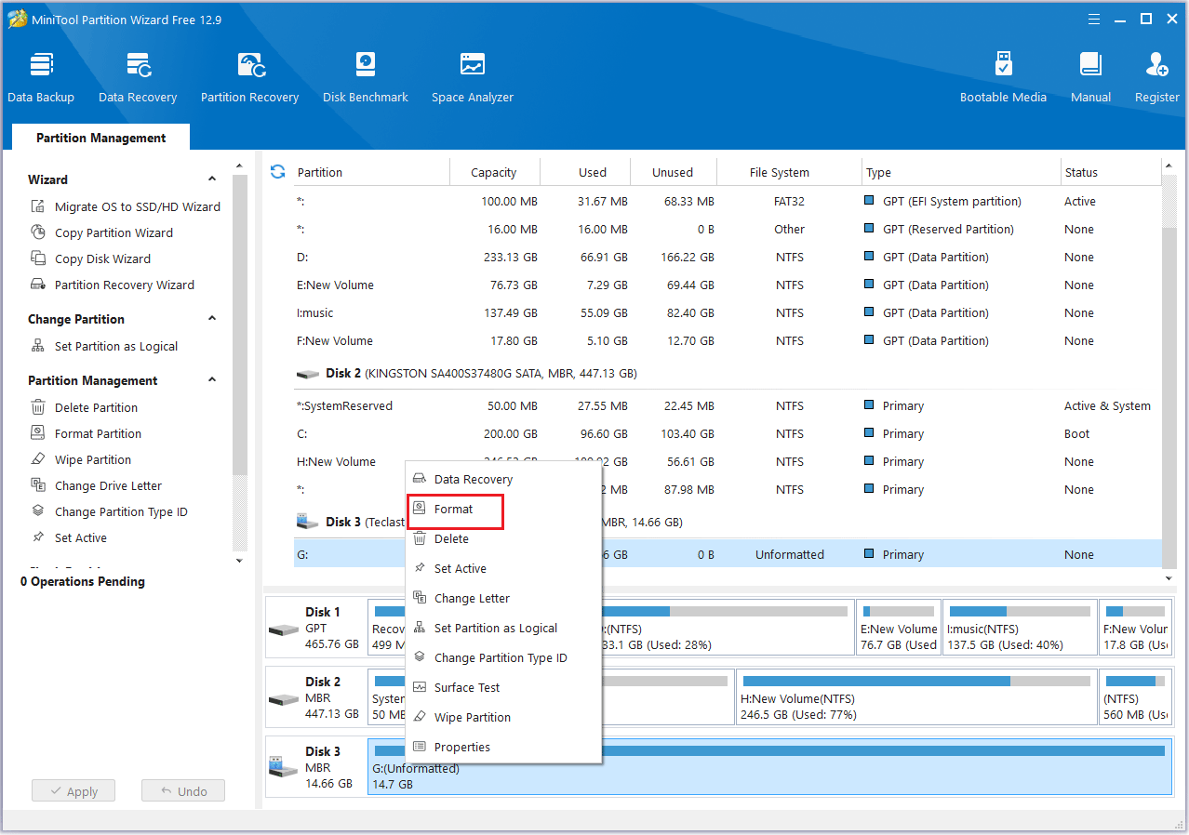Click the Apply button
Viewport: 1189px width, 835px height.
point(73,791)
